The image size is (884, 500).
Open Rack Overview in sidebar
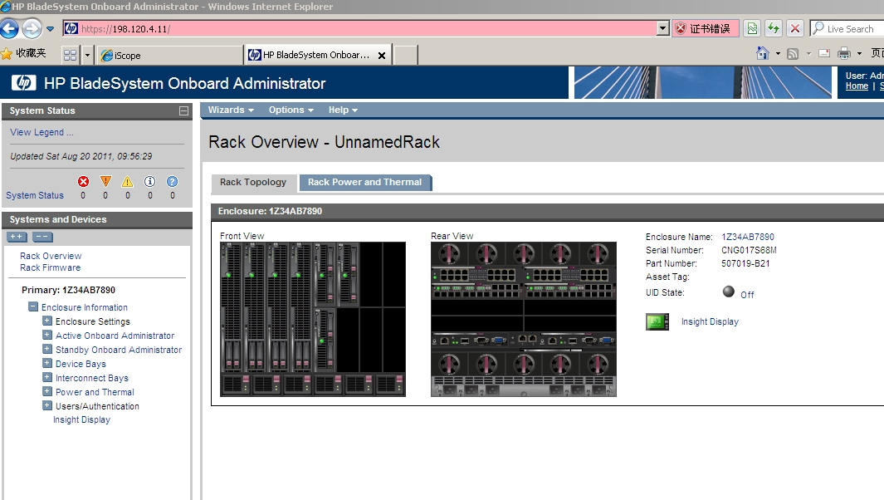[51, 256]
